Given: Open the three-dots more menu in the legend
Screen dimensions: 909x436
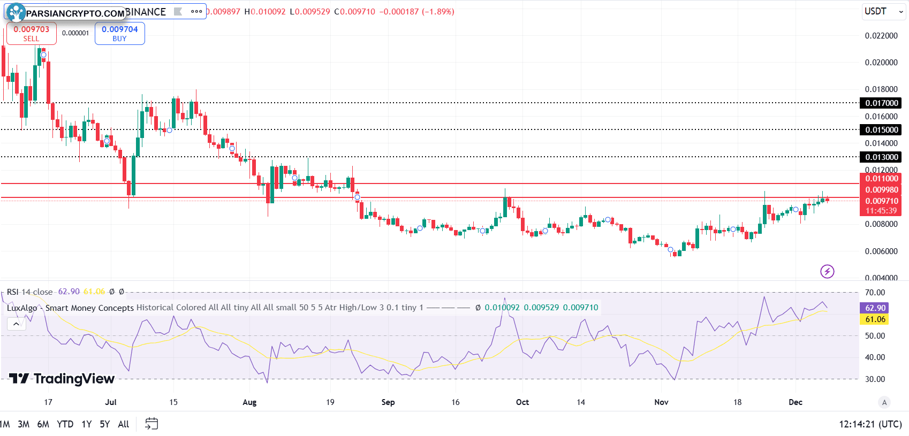Looking at the screenshot, I should 196,11.
